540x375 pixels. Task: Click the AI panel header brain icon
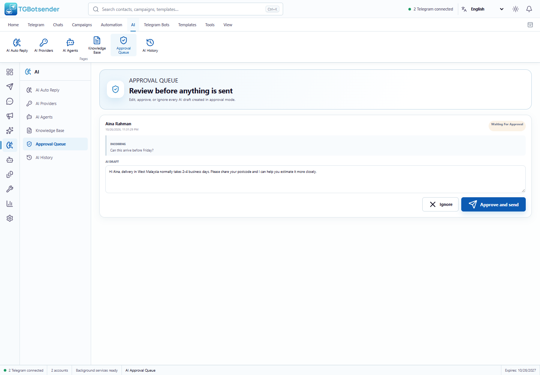click(28, 72)
